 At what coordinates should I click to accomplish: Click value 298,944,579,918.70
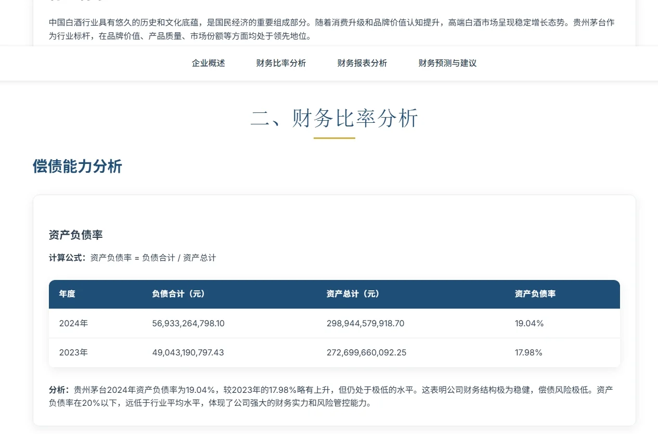(x=365, y=323)
